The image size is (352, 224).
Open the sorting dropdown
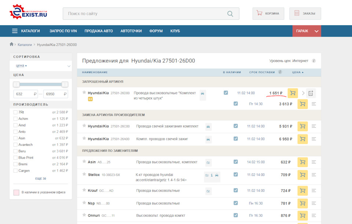tap(41, 66)
